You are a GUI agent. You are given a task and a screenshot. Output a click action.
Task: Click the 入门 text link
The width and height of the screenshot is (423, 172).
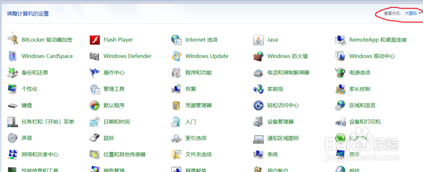[190, 122]
